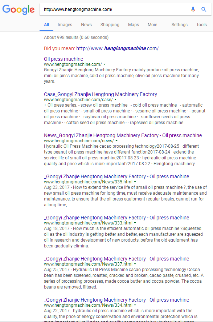Click green URL www.hengtongmachine.com/case/
The image size is (213, 322).
(78, 100)
